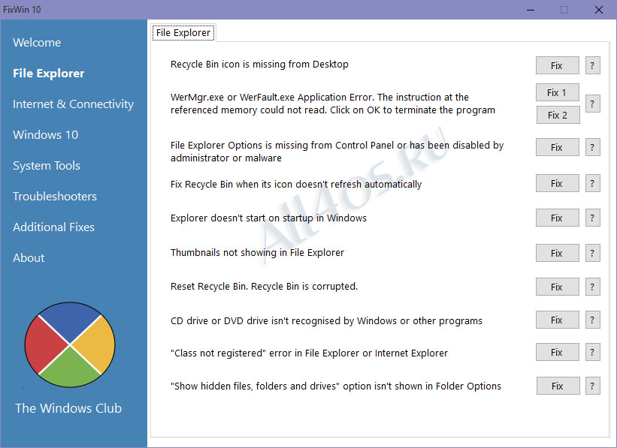Screen dimensions: 617x448
Task: Minimize the FixWin 10 window
Action: (x=531, y=10)
